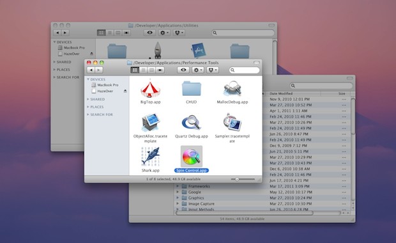Click Quick Look eye in Performance Tools
Viewport: 396px width, 243px height.
[183, 70]
